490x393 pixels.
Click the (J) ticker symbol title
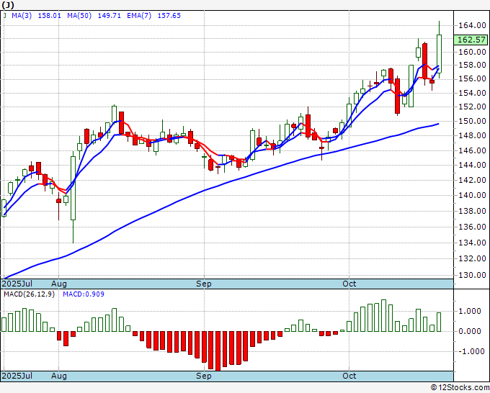point(7,5)
